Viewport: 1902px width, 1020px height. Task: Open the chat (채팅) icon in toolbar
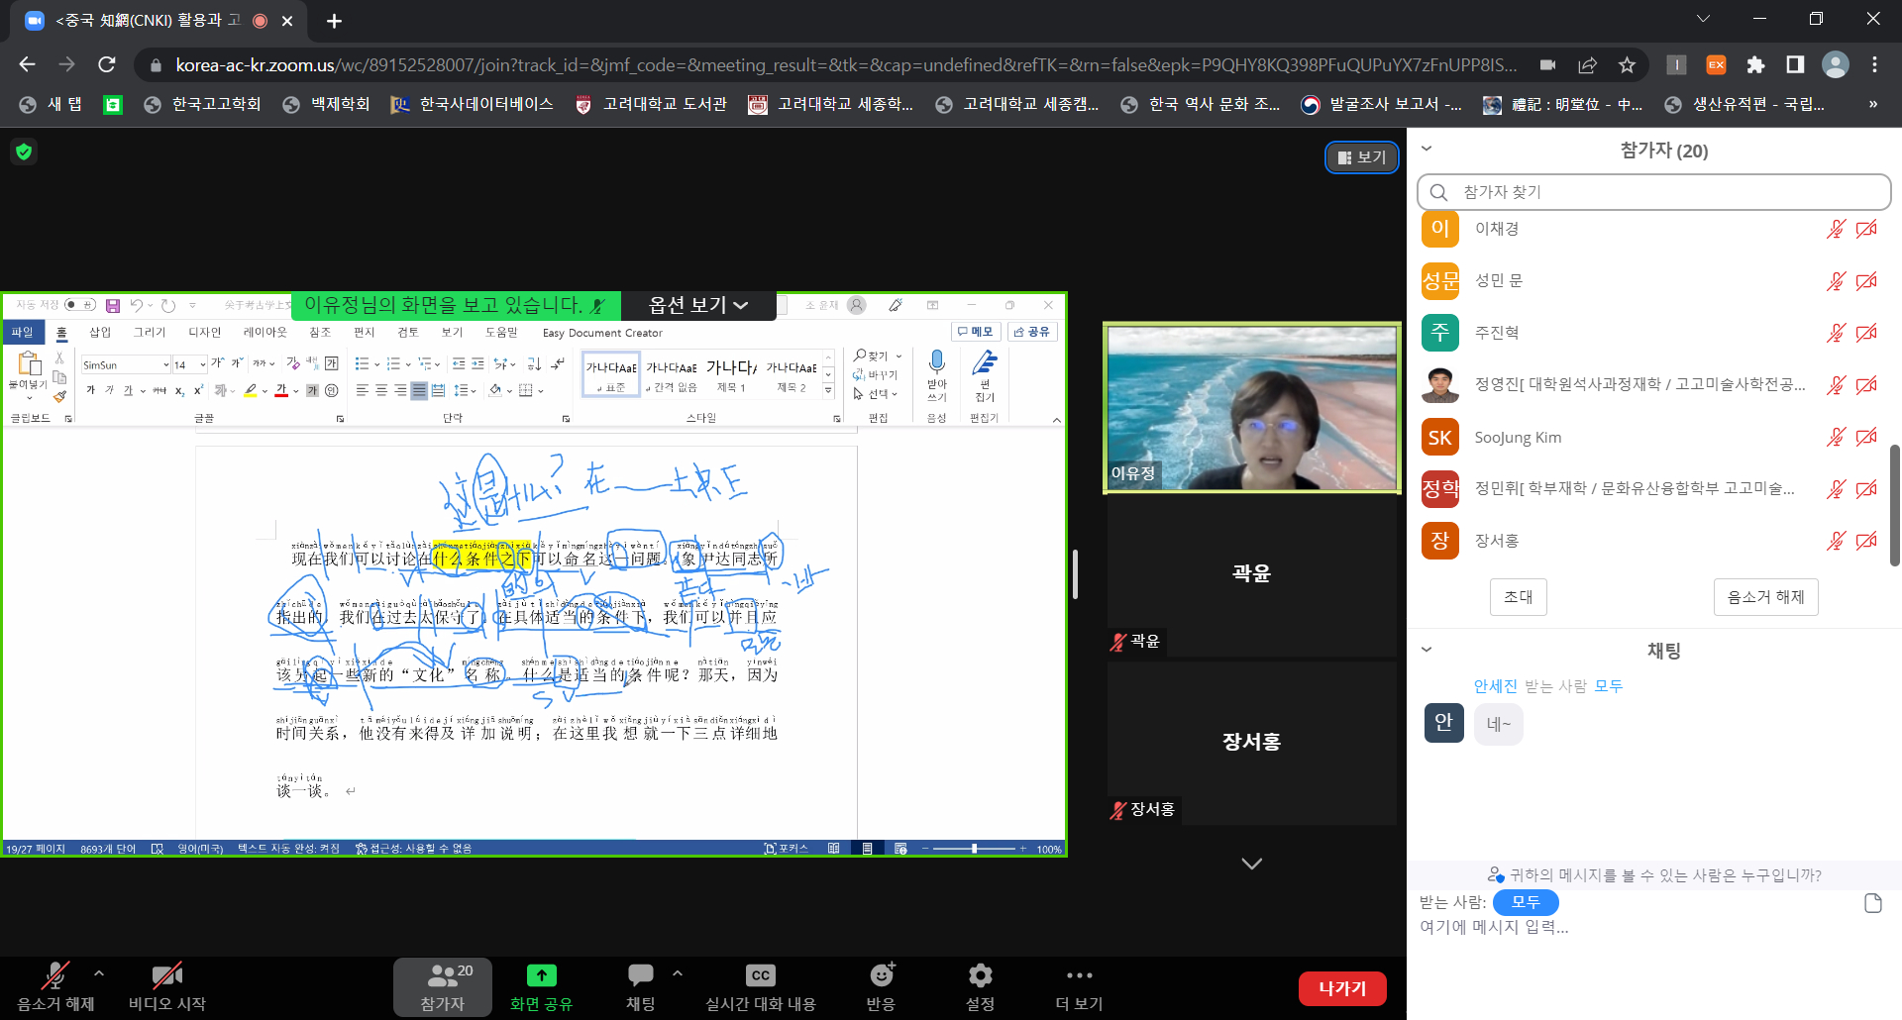[x=641, y=976]
